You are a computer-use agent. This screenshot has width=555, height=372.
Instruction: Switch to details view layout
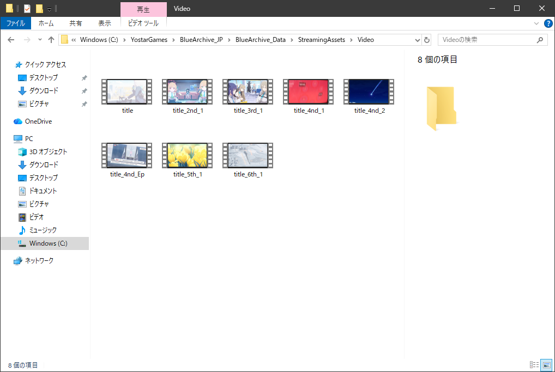click(x=534, y=365)
